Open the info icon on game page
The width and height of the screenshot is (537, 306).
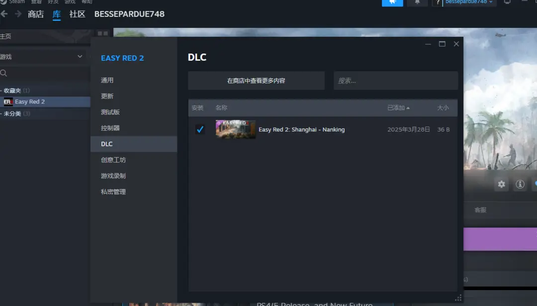click(x=520, y=184)
